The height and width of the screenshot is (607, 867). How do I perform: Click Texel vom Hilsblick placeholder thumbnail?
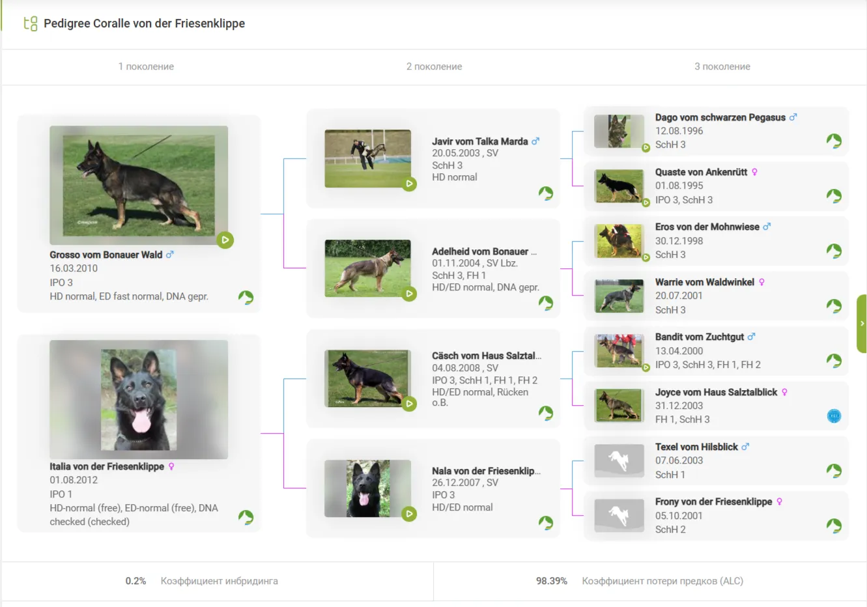point(619,460)
